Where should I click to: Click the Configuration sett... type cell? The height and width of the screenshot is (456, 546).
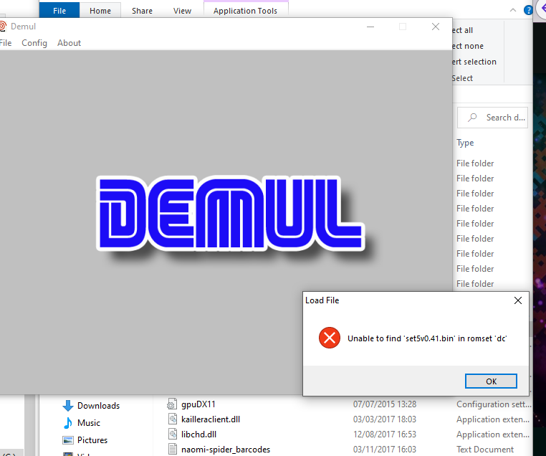[x=494, y=404]
